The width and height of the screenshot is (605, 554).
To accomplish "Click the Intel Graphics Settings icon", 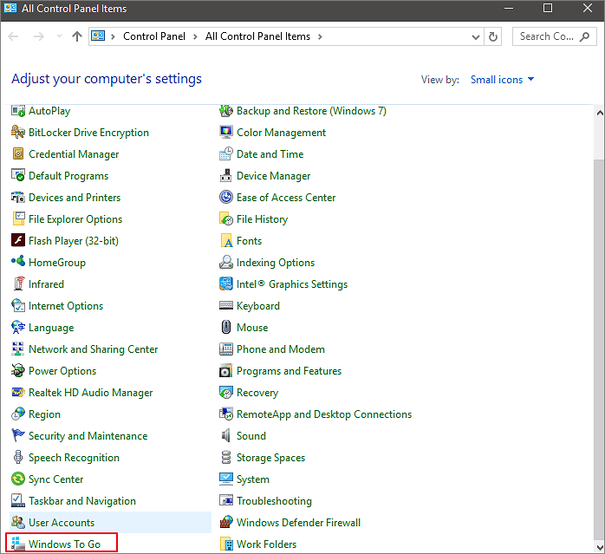I will click(x=226, y=284).
